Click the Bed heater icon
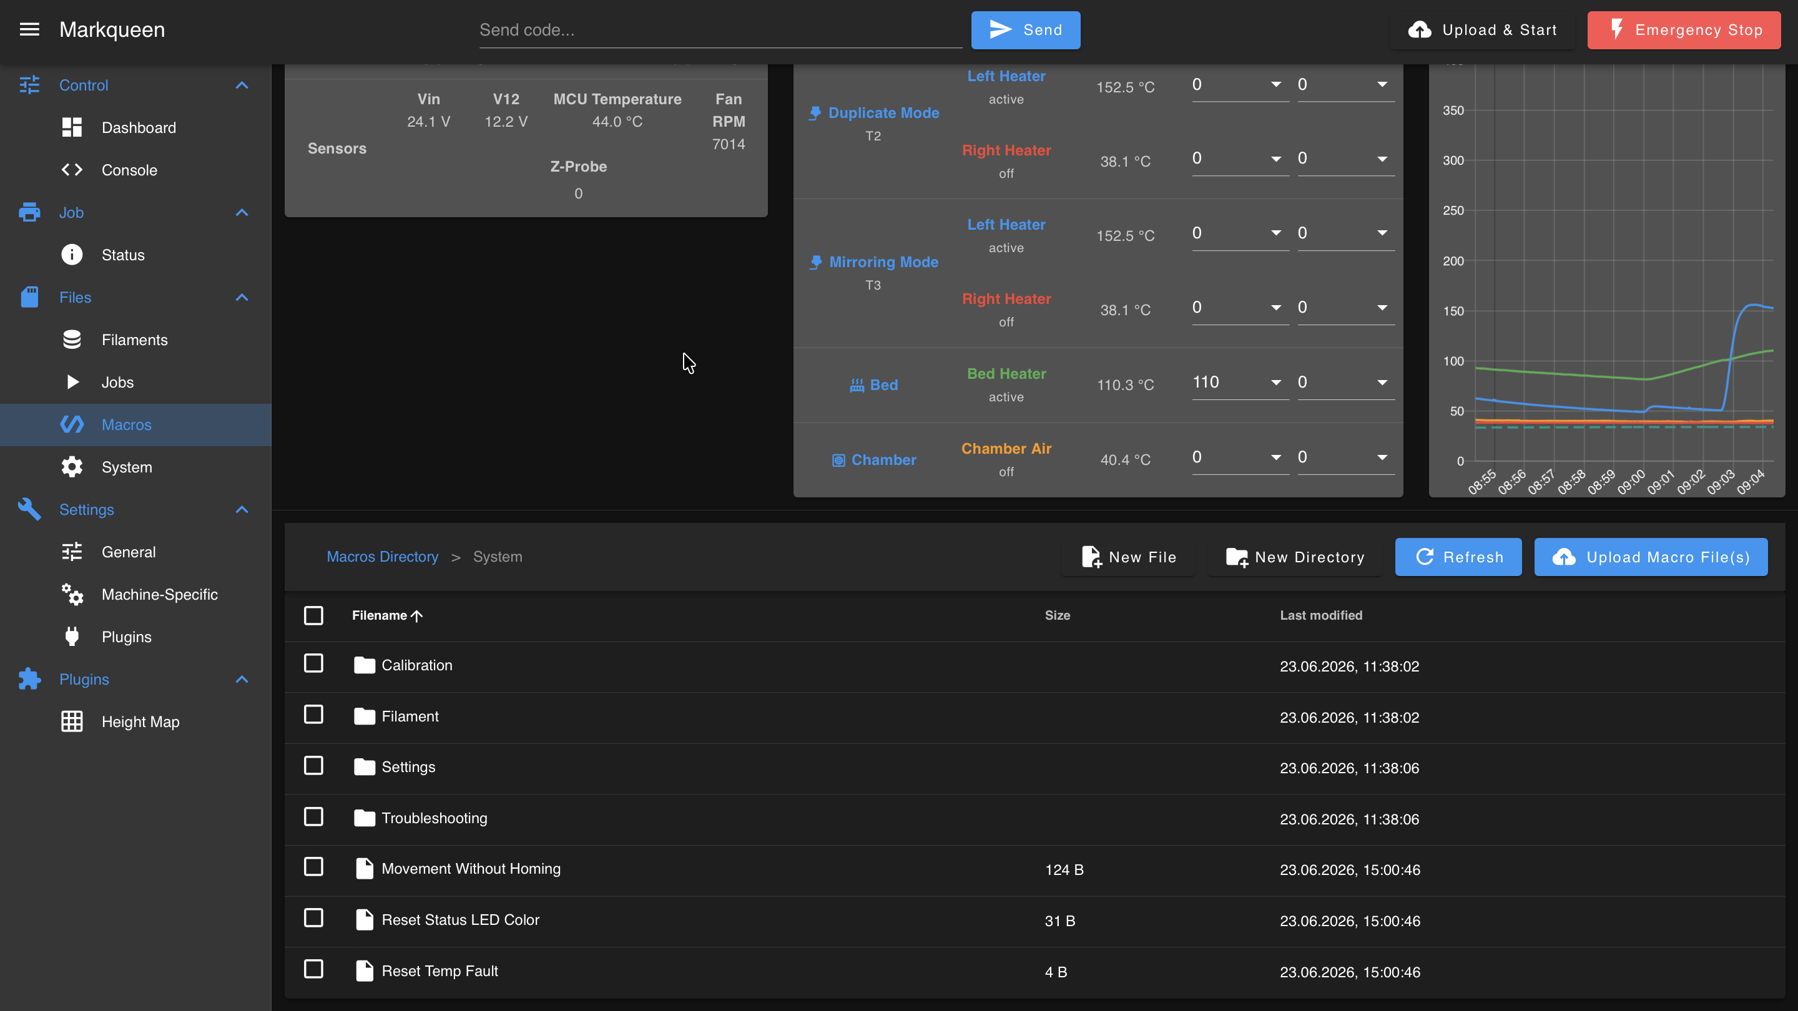This screenshot has height=1011, width=1798. 857,385
